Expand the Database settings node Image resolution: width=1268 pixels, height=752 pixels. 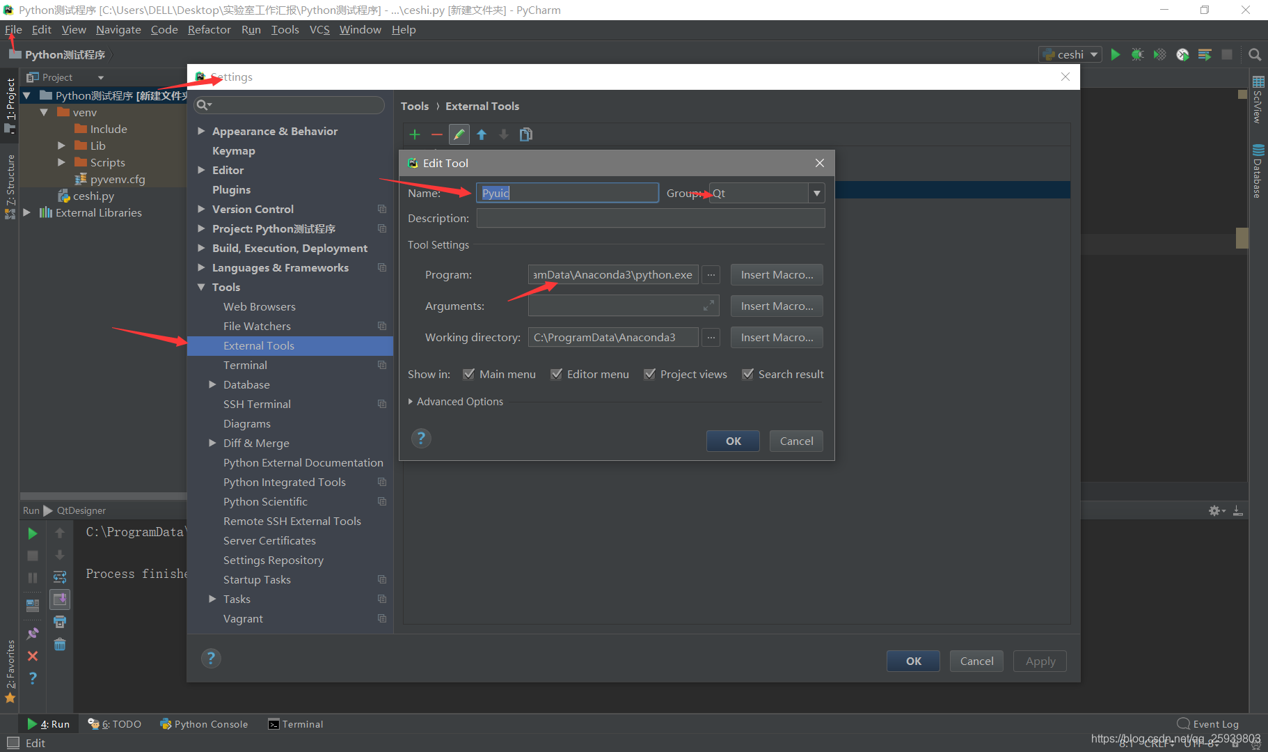(x=212, y=384)
